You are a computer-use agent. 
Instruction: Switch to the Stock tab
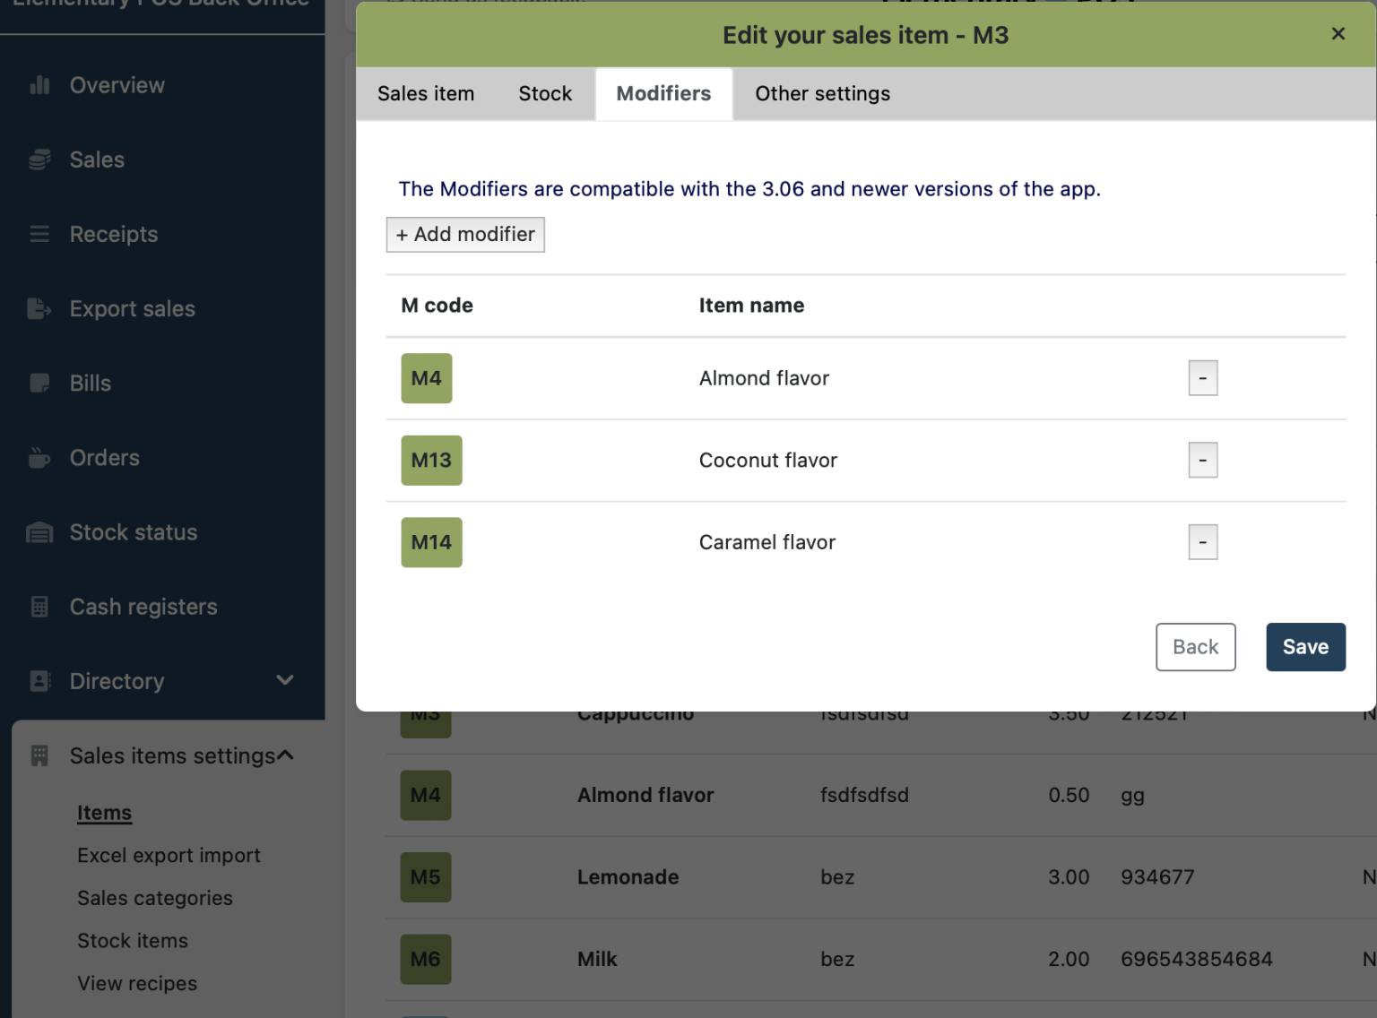[x=544, y=93]
